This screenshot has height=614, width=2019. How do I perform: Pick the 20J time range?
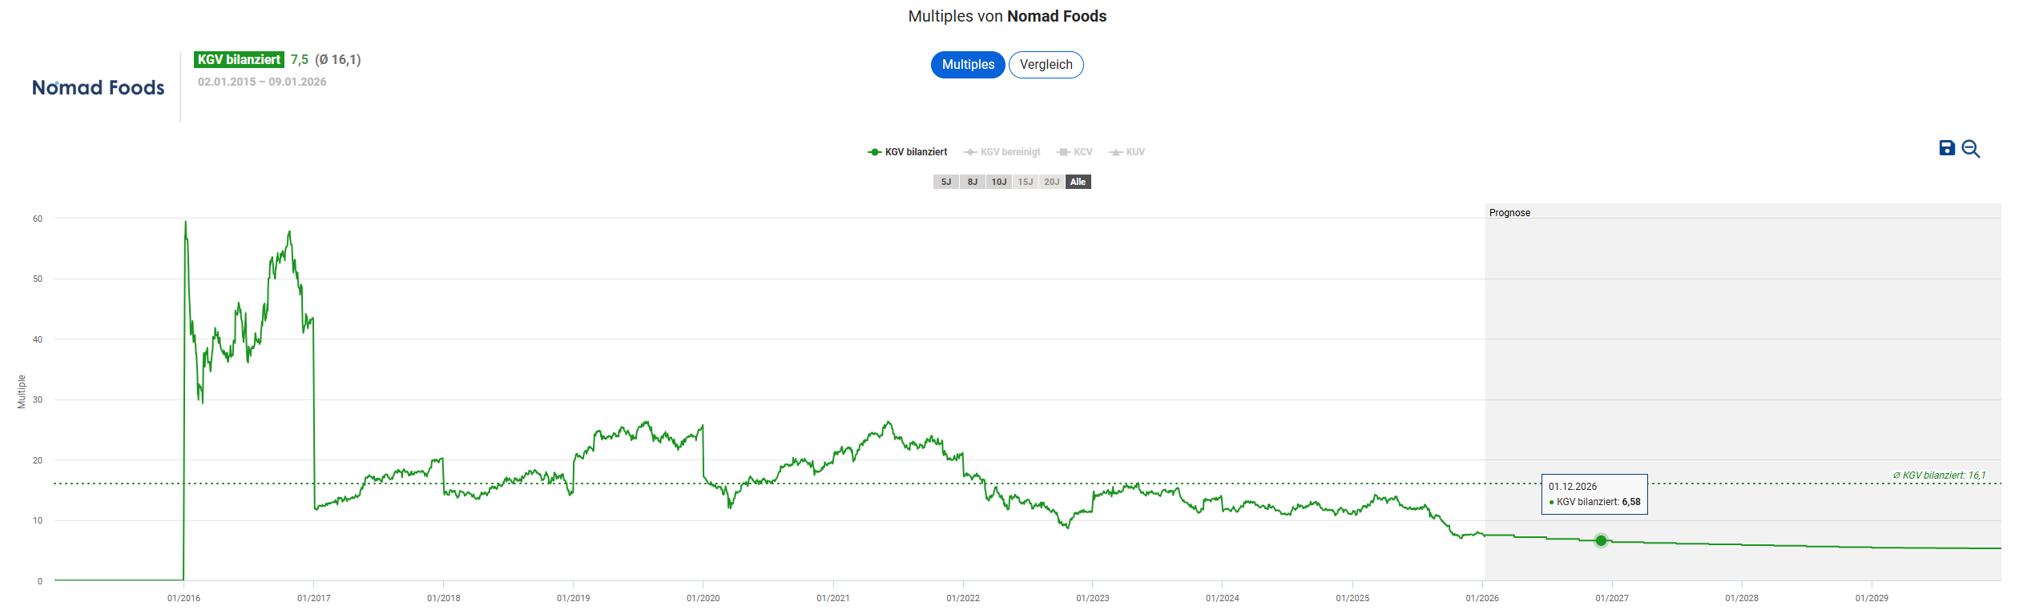coord(1052,182)
